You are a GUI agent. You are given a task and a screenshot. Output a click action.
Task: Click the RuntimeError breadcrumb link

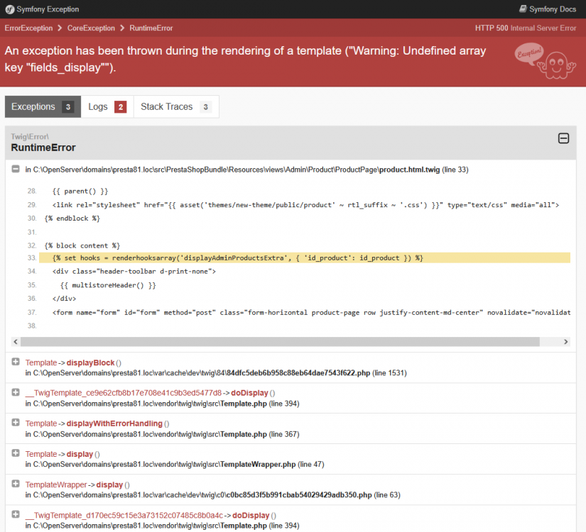coord(151,28)
